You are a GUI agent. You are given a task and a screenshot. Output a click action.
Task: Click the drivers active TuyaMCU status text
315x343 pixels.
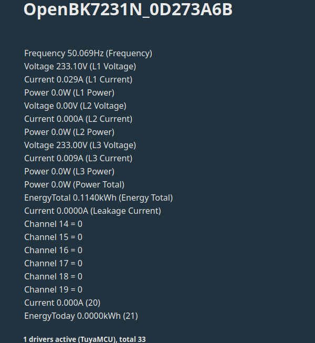[85, 339]
